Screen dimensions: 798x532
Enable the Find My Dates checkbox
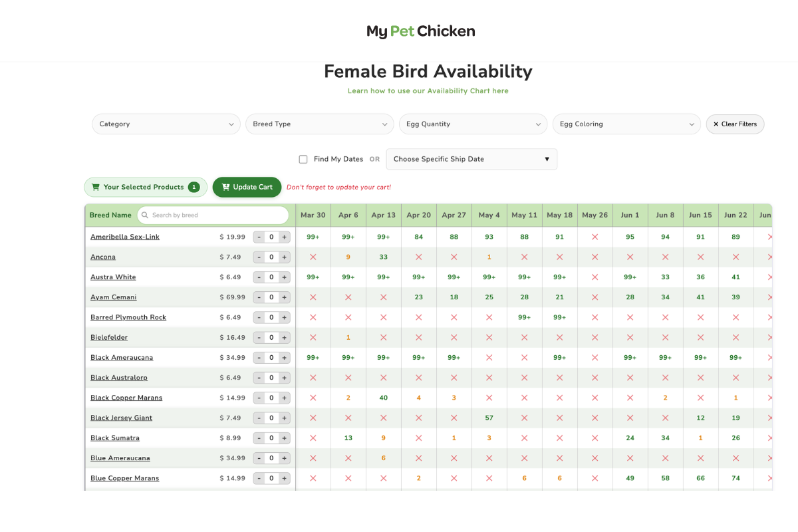coord(303,160)
